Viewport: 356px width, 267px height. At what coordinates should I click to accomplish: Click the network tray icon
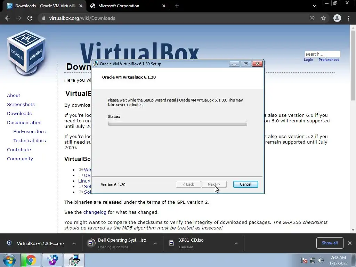313,260
